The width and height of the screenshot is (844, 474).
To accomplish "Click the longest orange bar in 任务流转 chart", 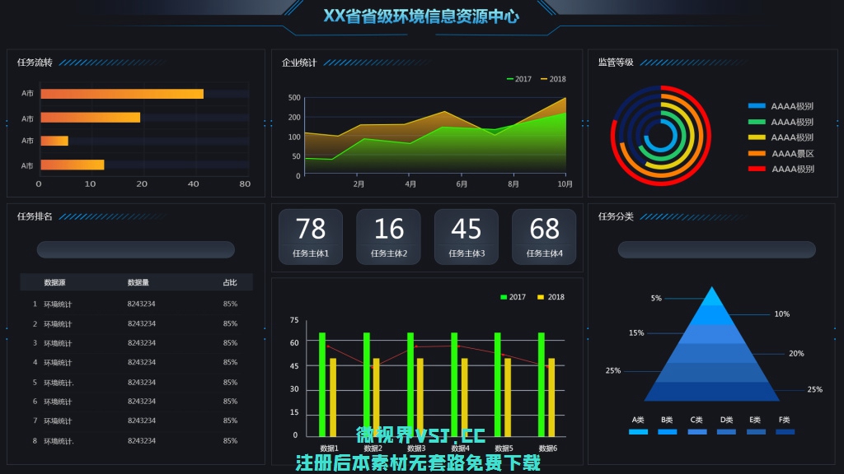I will pos(122,94).
